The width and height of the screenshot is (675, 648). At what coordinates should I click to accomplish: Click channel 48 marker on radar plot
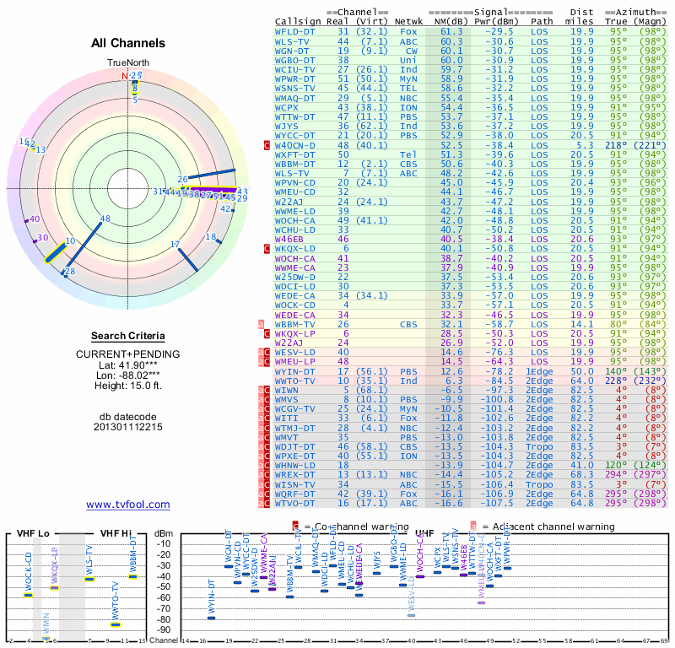105,219
